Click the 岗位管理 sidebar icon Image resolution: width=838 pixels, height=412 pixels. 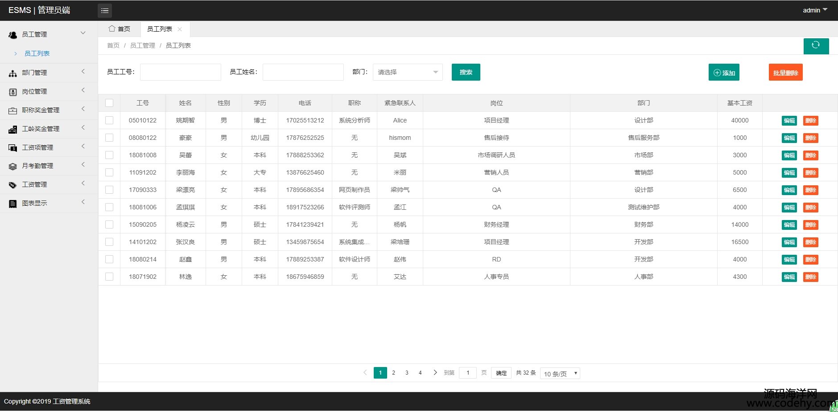tap(12, 92)
